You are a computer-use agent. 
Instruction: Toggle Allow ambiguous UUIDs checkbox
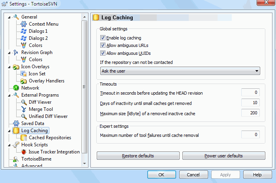pos(103,53)
